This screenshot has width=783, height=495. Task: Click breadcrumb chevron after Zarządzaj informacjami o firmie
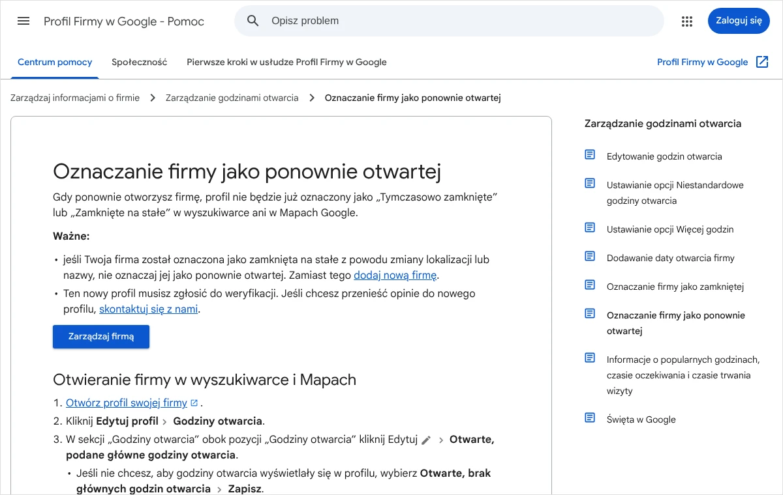click(153, 98)
